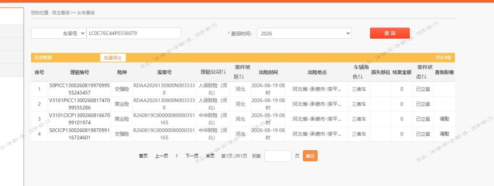The width and height of the screenshot is (494, 186).
Task: Click 调取 link in row 3
Action: click(445, 119)
